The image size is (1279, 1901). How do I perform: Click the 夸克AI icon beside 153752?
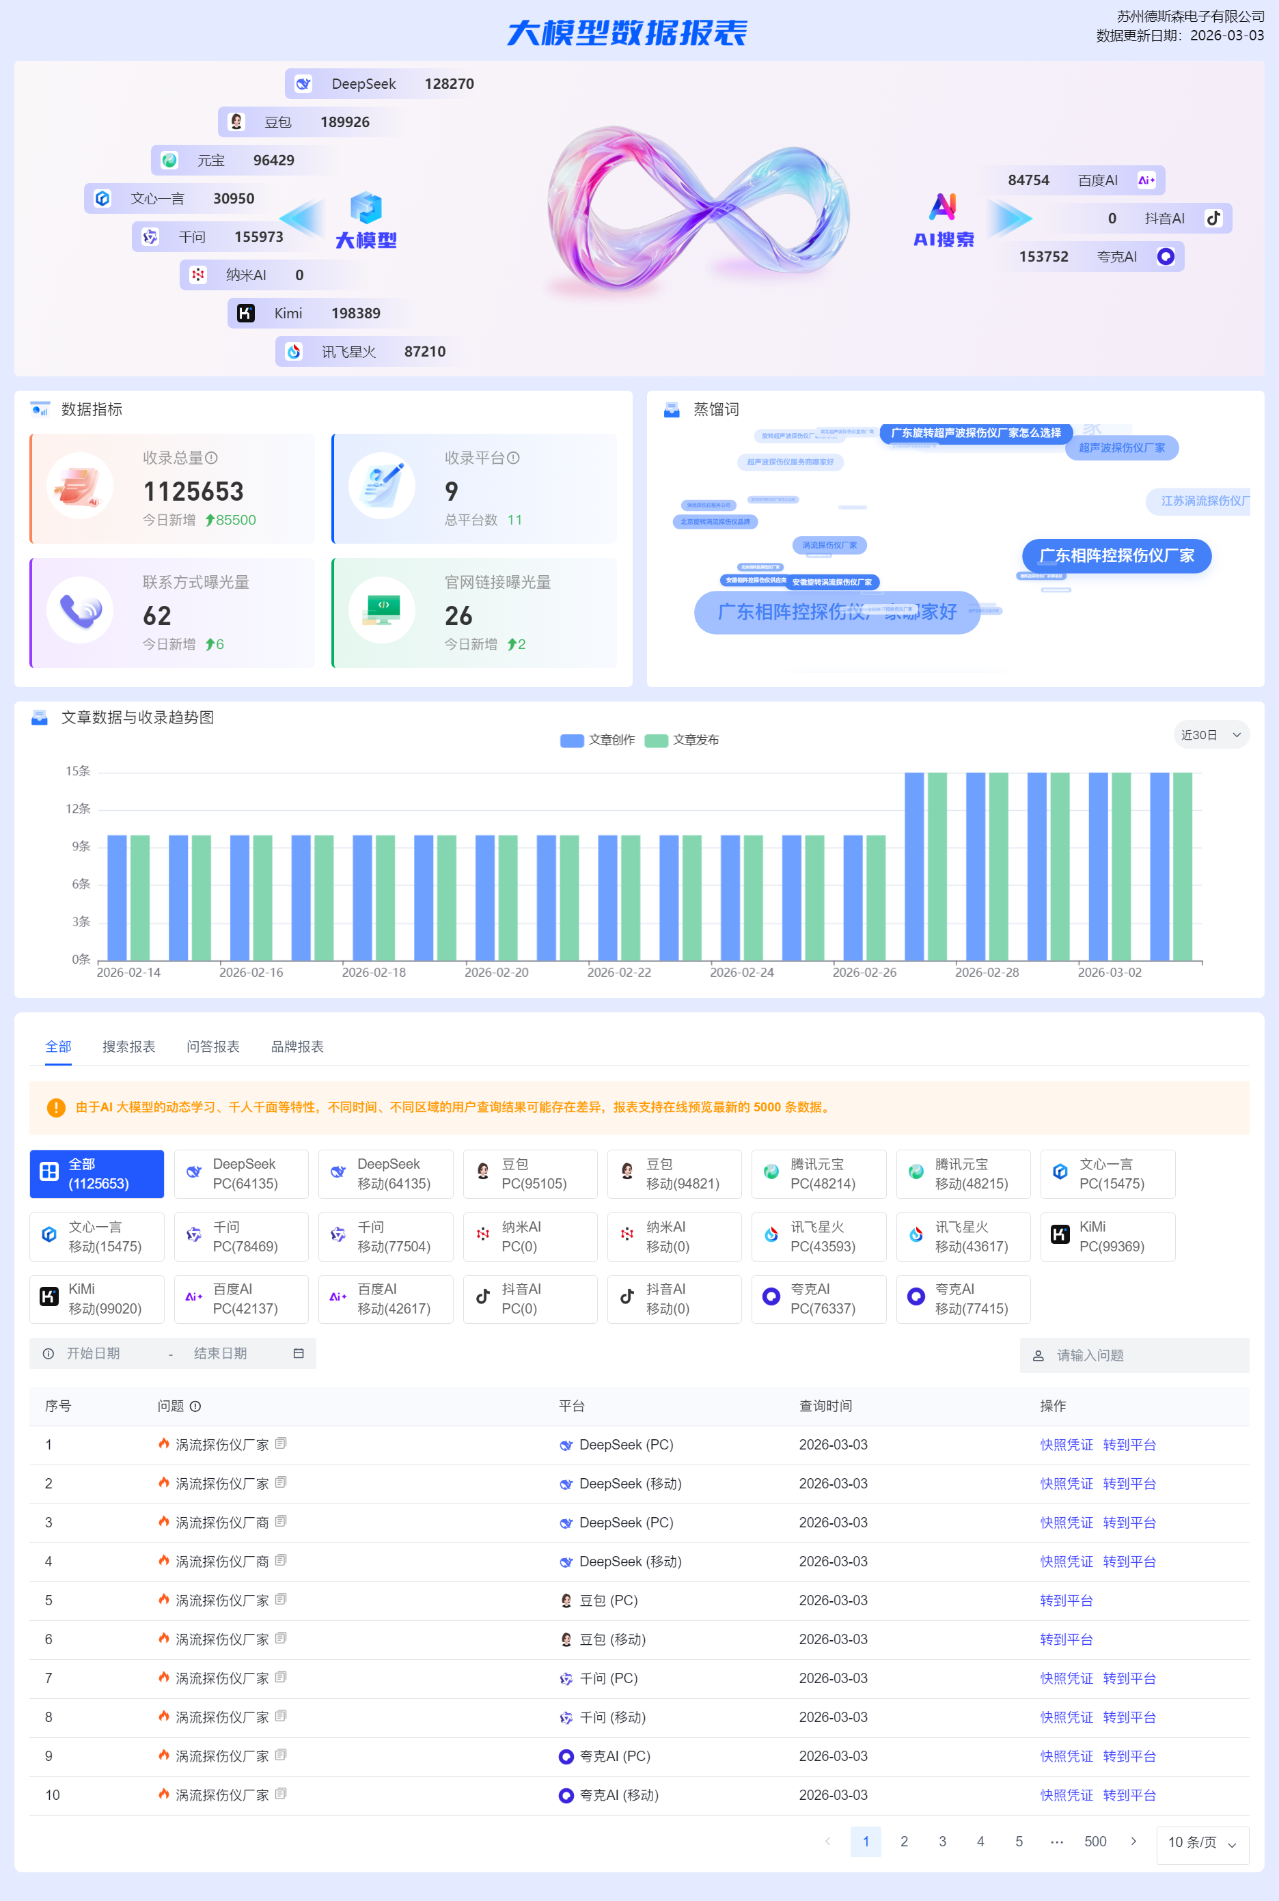1166,257
